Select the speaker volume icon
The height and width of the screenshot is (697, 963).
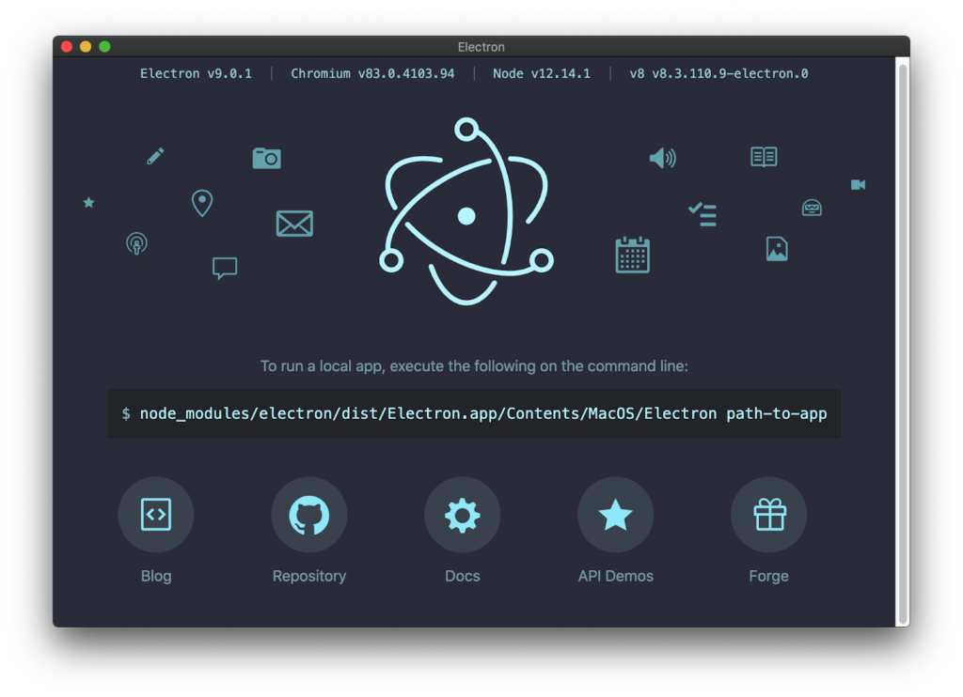click(x=661, y=158)
